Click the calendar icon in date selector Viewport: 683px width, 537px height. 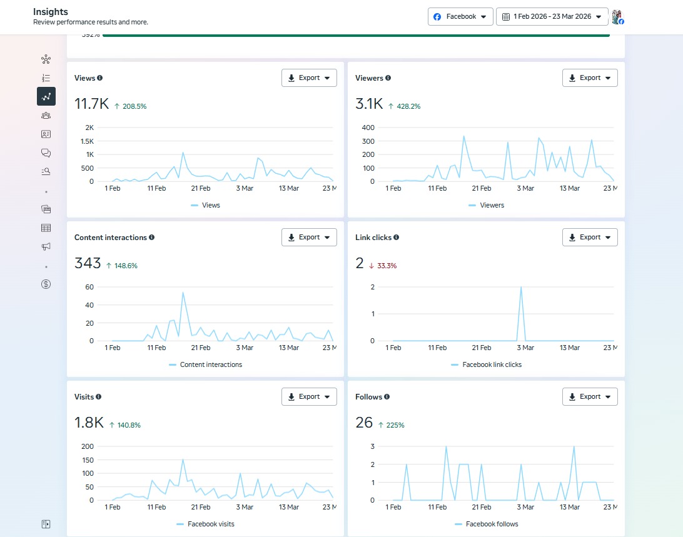[506, 16]
